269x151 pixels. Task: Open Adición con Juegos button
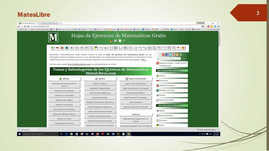64,119
